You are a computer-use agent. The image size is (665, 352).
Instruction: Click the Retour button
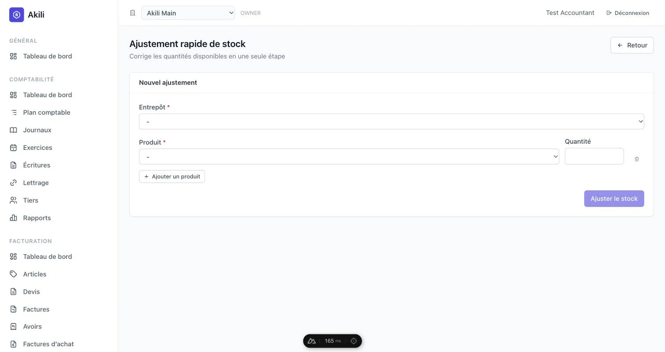pyautogui.click(x=632, y=45)
